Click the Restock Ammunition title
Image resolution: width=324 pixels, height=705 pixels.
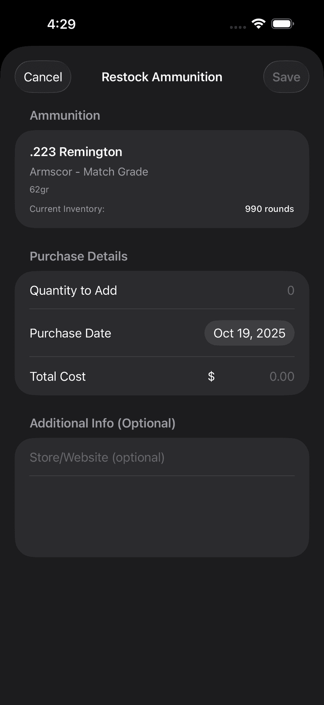[x=162, y=77]
